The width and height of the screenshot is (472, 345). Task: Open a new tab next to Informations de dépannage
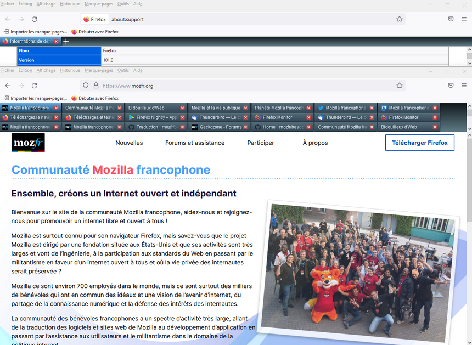(66, 42)
